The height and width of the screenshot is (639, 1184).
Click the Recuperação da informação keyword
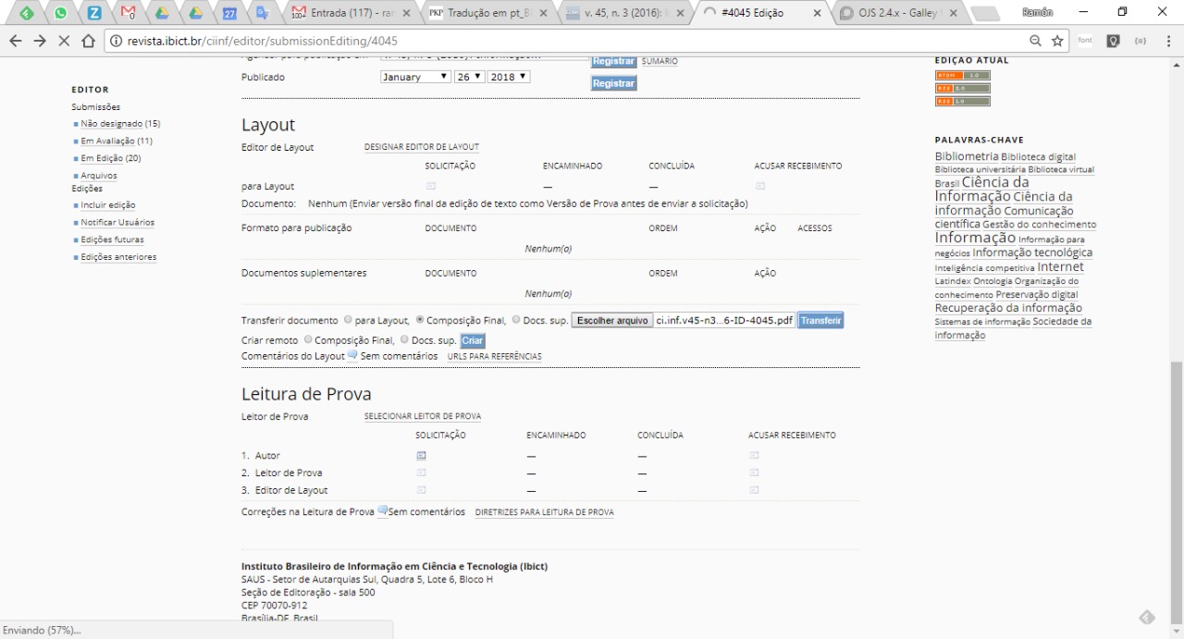[x=1008, y=308]
